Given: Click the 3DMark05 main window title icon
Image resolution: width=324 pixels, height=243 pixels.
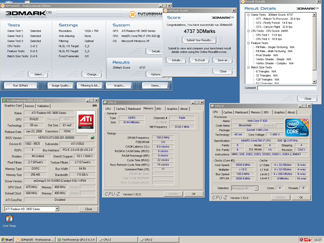Looking at the screenshot, I should coord(3,6).
